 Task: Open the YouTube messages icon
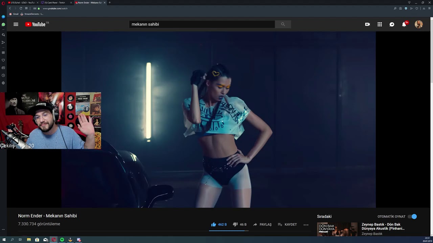click(392, 24)
